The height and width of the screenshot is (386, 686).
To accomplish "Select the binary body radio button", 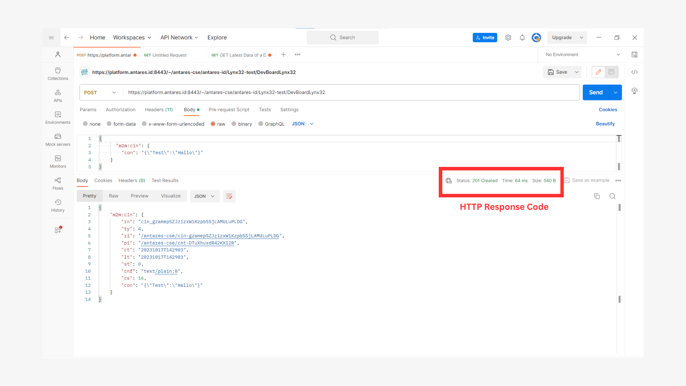I will [x=234, y=124].
